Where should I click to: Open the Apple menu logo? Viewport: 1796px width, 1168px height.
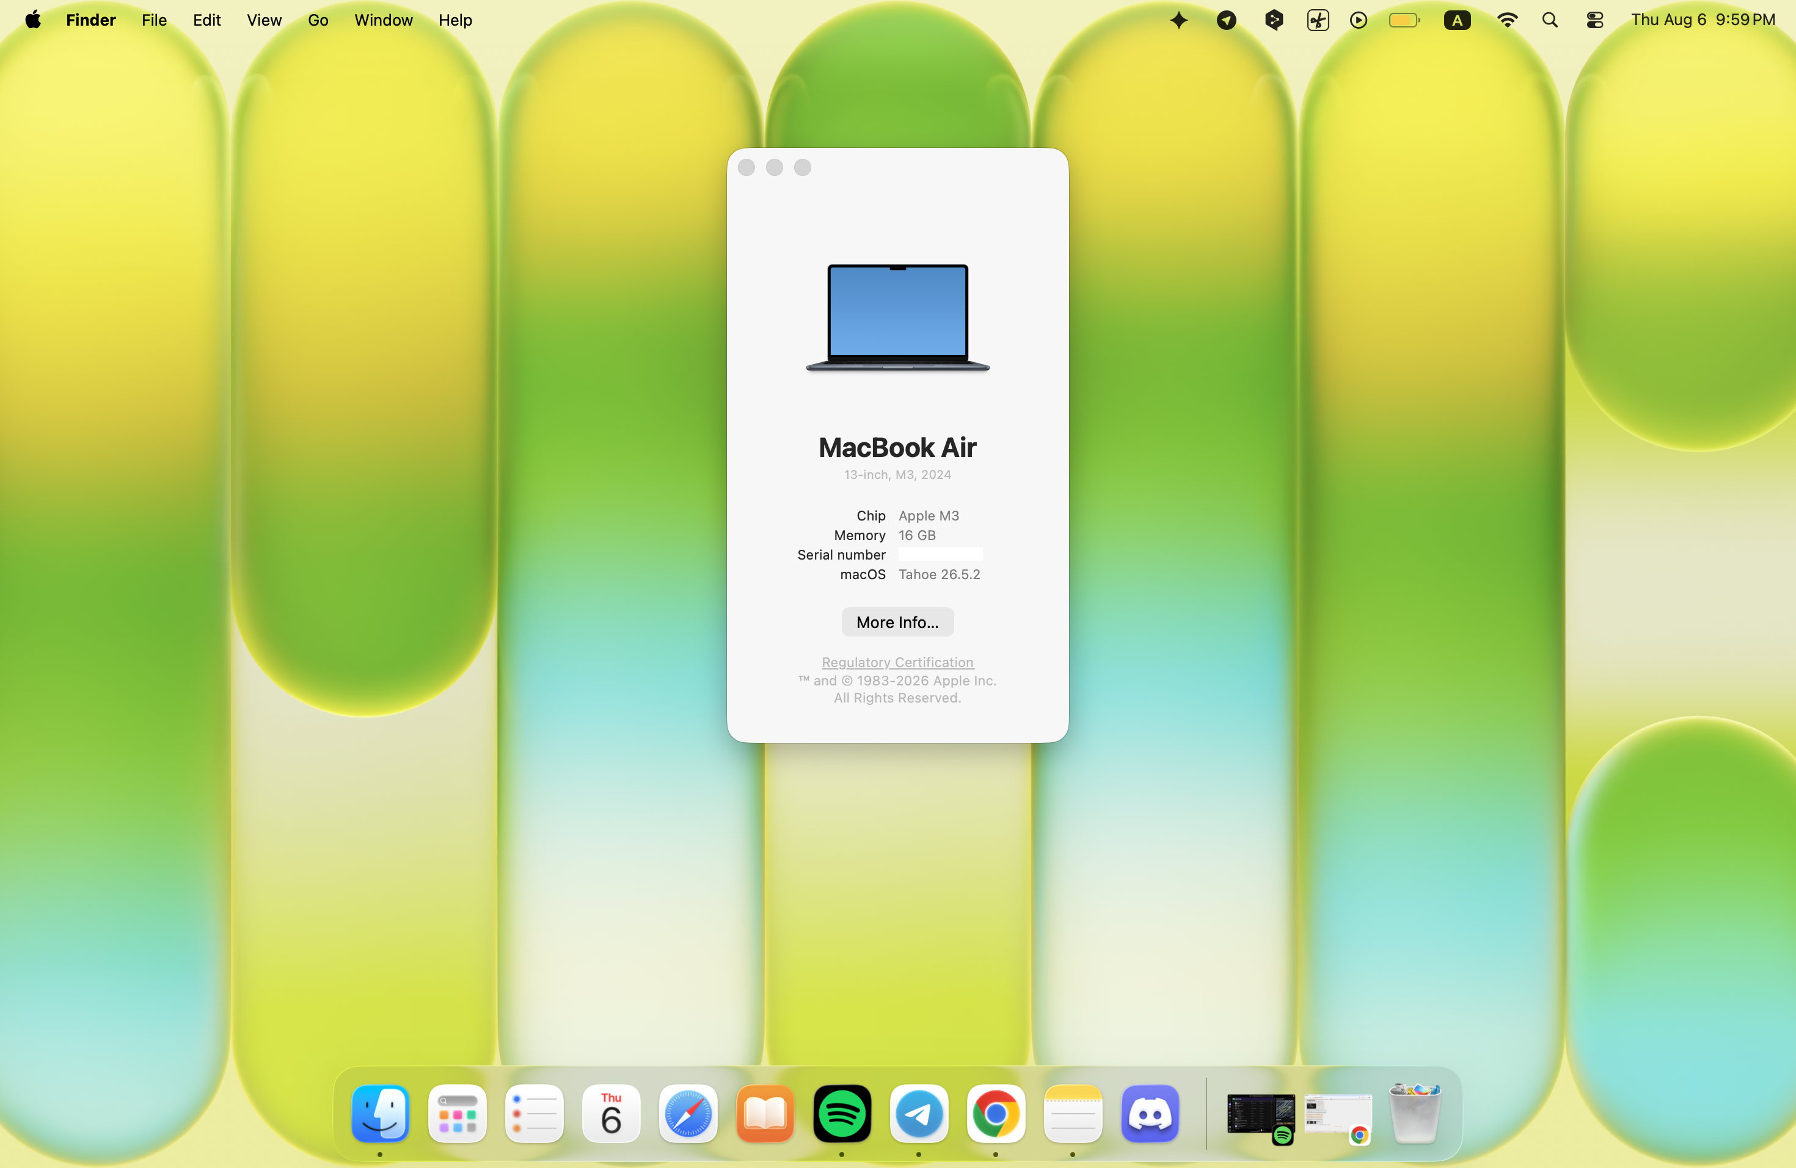(32, 20)
